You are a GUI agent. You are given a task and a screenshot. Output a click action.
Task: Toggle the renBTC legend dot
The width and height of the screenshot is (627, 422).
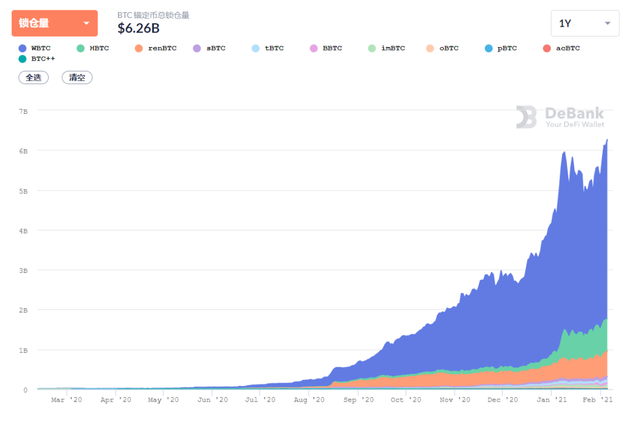pyautogui.click(x=139, y=48)
